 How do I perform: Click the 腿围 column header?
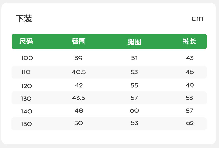point(134,42)
